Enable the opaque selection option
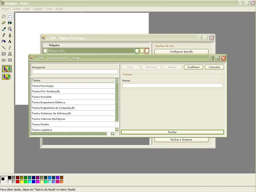The width and height of the screenshot is (256, 192). pyautogui.click(x=7, y=69)
